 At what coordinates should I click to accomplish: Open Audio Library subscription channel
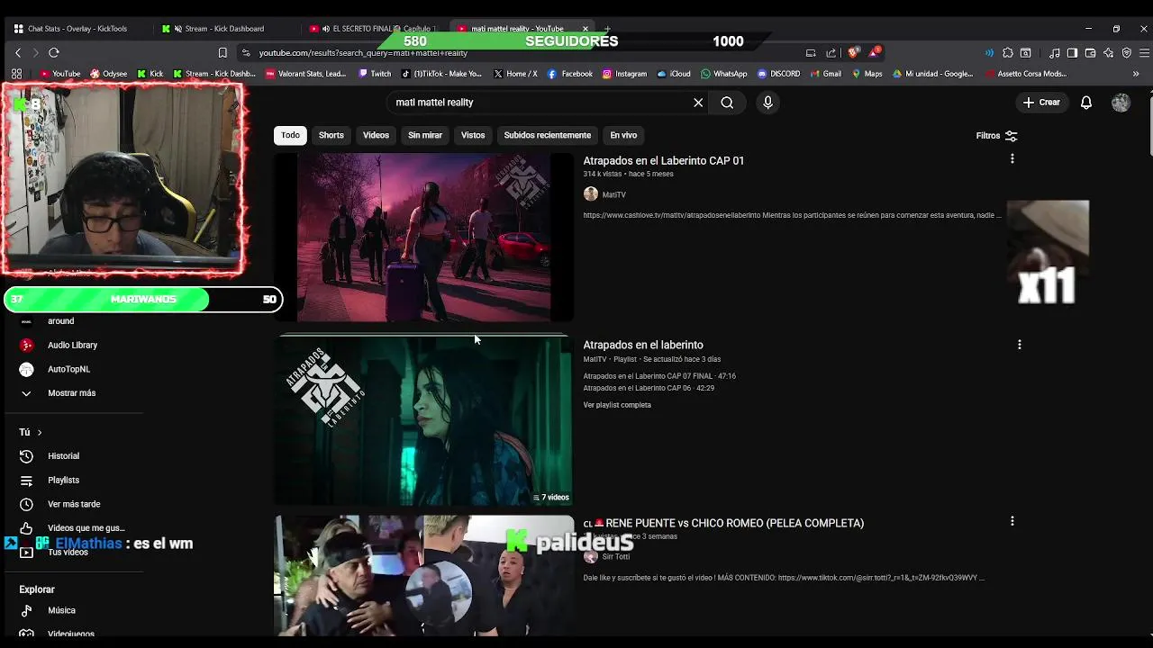pos(72,346)
